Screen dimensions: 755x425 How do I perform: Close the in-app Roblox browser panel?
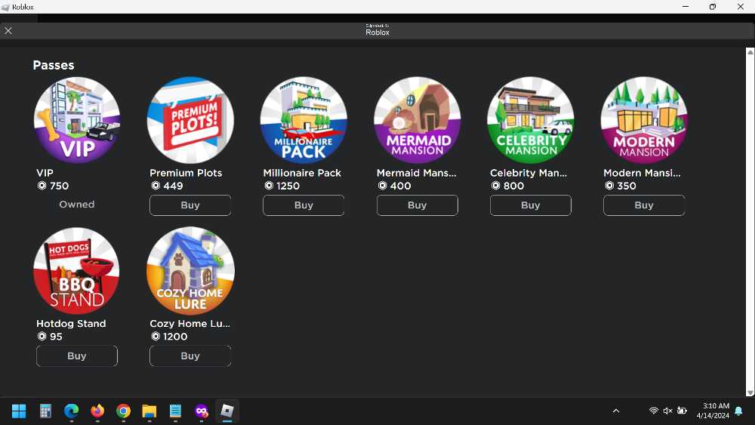(x=8, y=31)
